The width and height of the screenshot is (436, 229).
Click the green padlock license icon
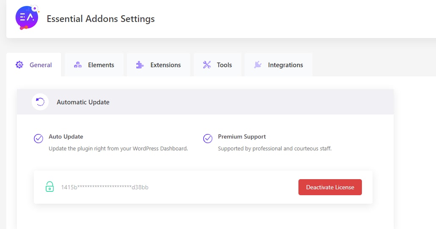pos(50,186)
